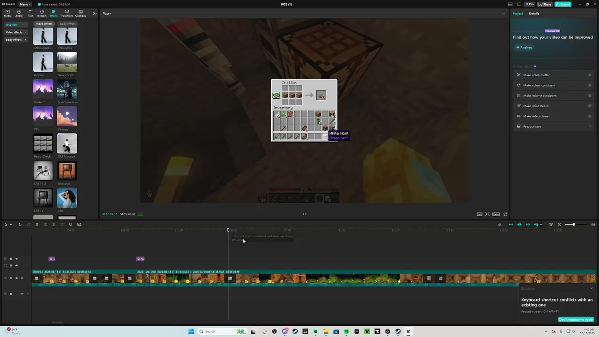599x337 pixels.
Task: Click the split clip tool
Action: 37,224
